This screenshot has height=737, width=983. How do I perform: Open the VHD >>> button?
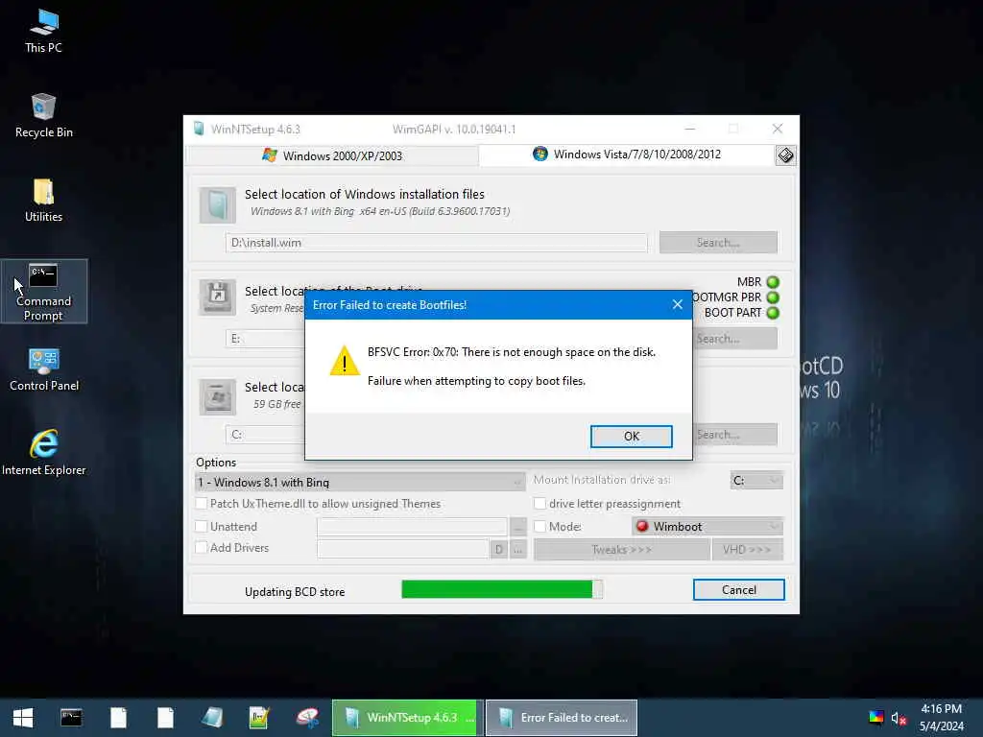pyautogui.click(x=747, y=550)
